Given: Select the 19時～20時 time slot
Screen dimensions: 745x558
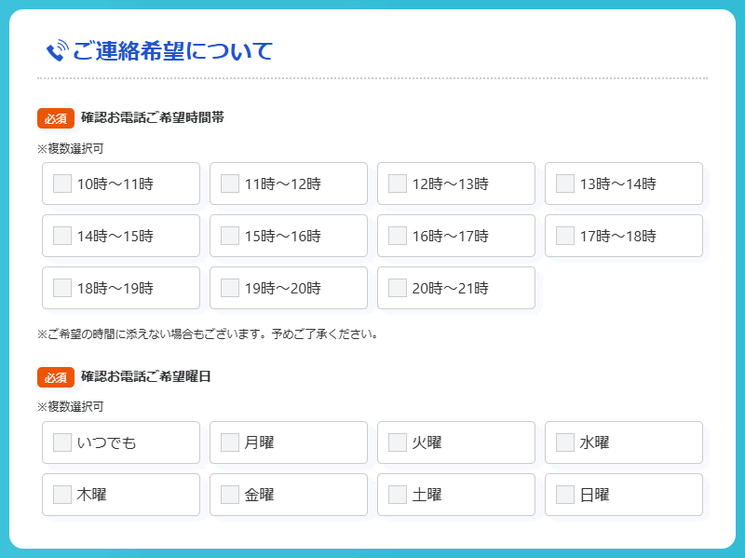Looking at the screenshot, I should point(230,288).
